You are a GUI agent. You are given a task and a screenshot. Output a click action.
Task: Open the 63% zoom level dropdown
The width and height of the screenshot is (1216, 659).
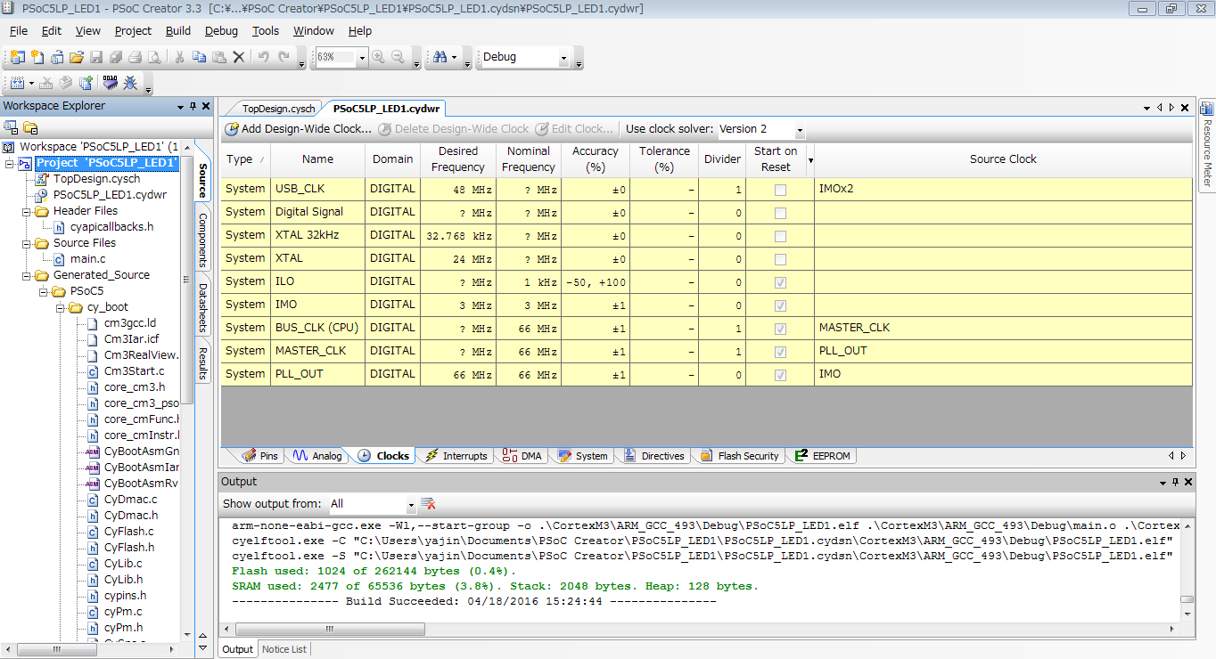(362, 57)
